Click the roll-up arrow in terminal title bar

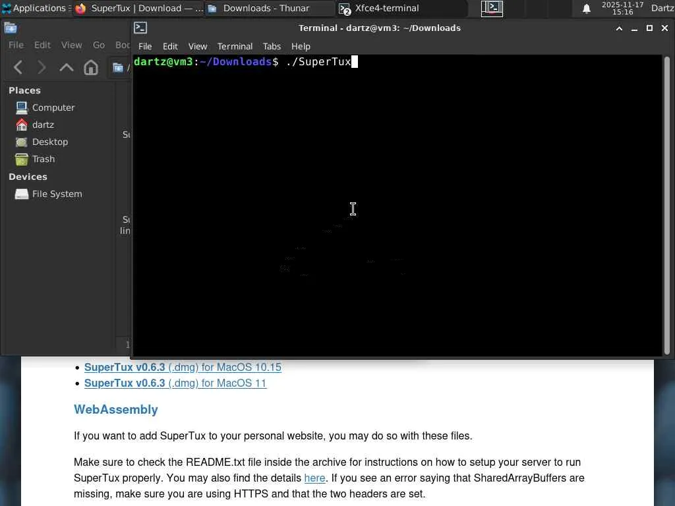(619, 28)
